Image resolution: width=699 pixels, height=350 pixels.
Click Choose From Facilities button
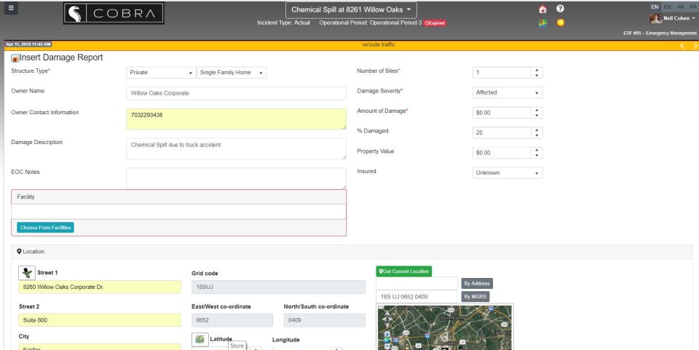pyautogui.click(x=45, y=228)
